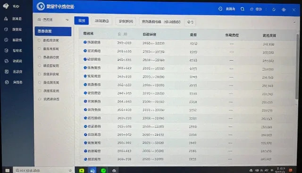This screenshot has width=302, height=173.
Task: Open the green circular app on the taskbar
Action: [x=103, y=170]
